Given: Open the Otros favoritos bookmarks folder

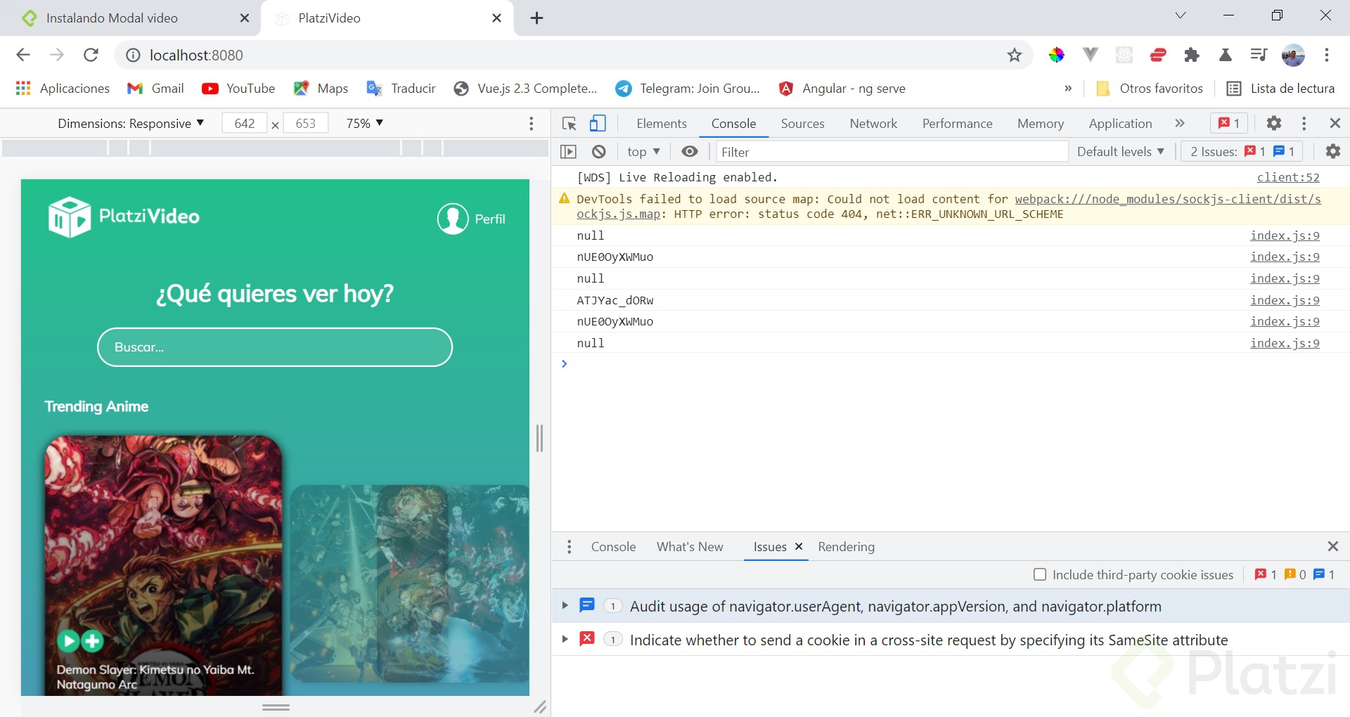Looking at the screenshot, I should (1150, 89).
